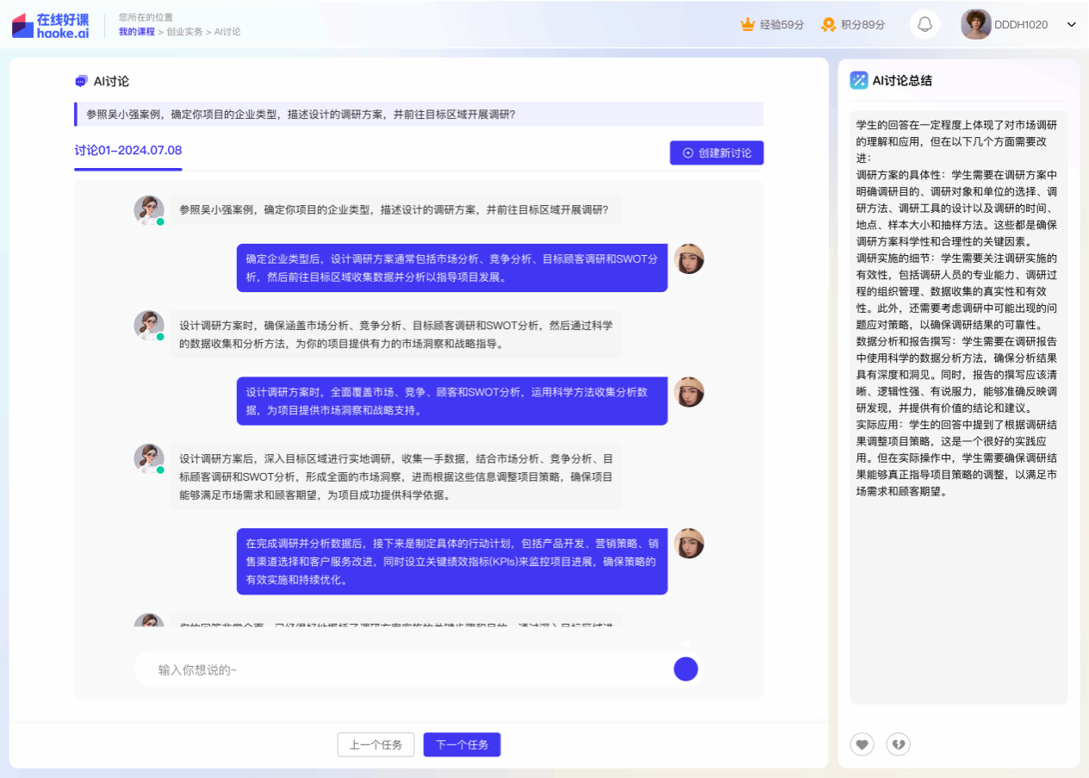Click the experience crown icon
This screenshot has width=1089, height=778.
click(x=747, y=25)
